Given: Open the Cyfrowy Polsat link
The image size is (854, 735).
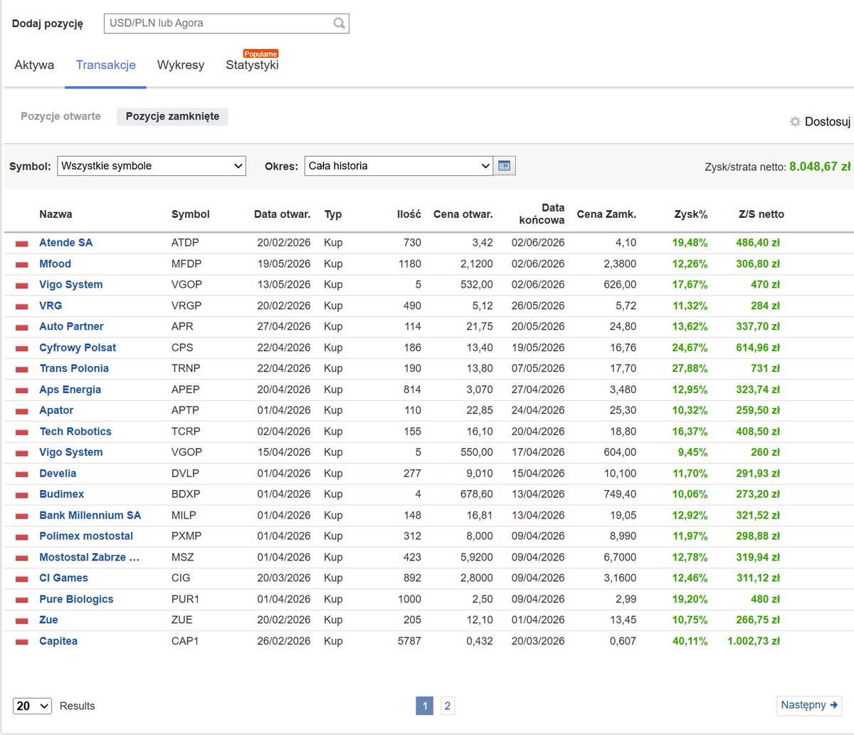Looking at the screenshot, I should pos(78,348).
